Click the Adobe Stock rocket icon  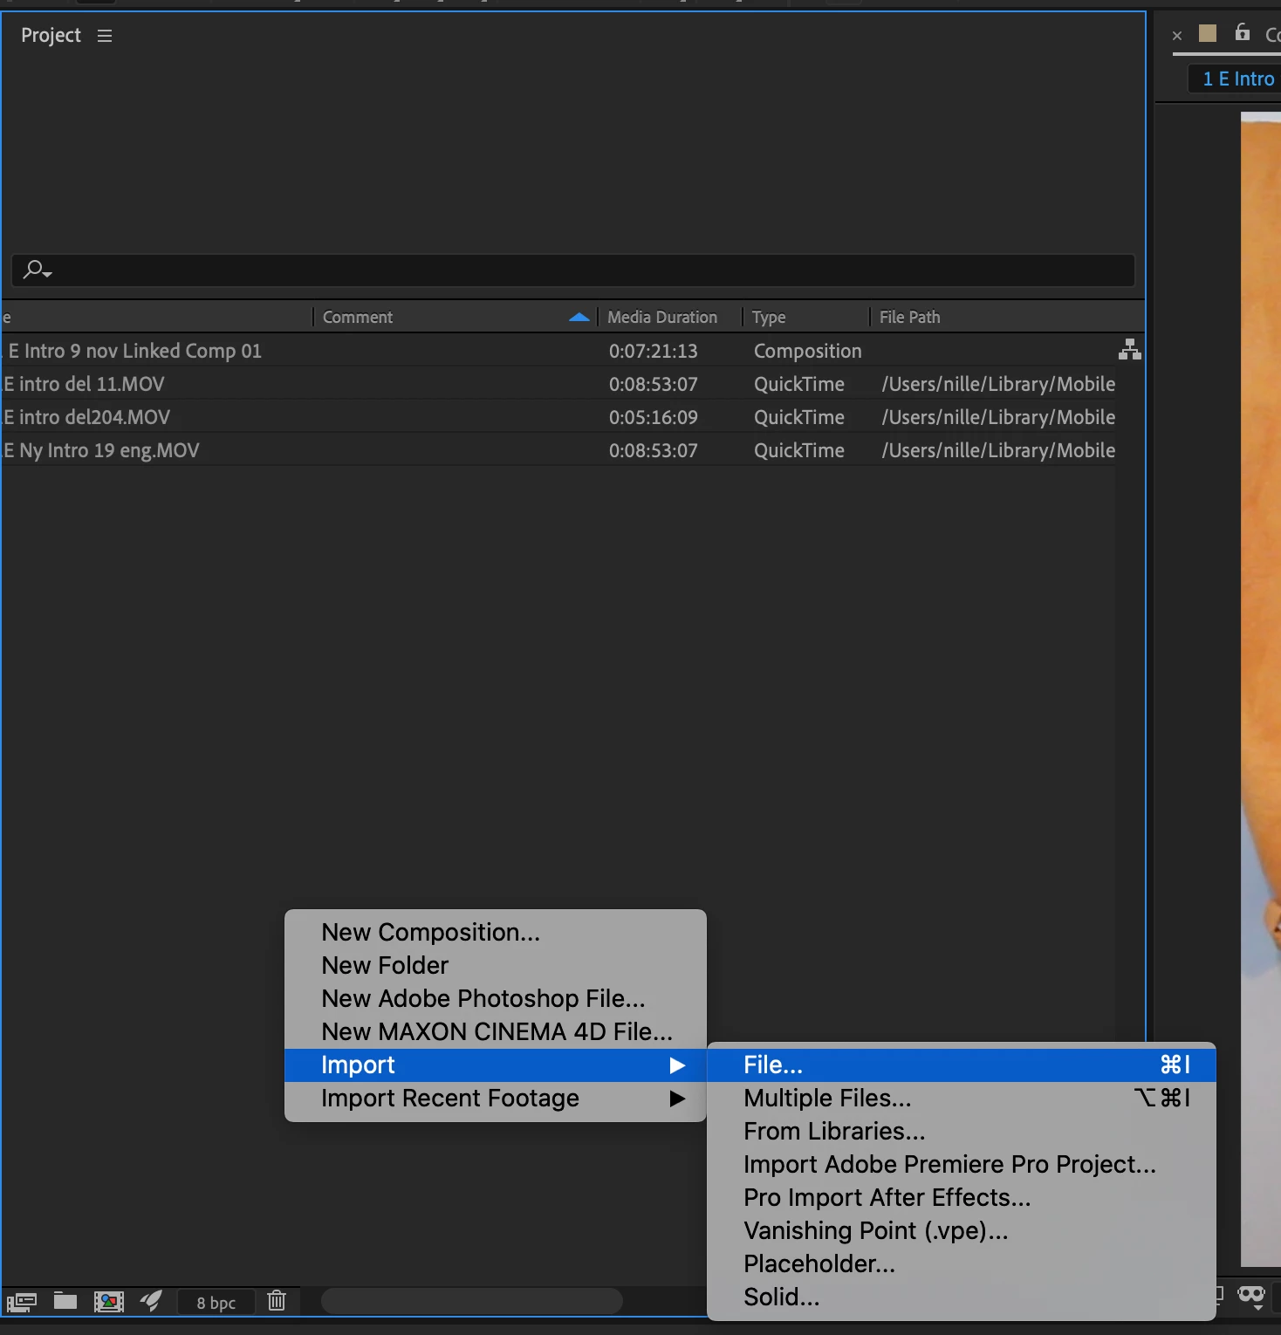pyautogui.click(x=151, y=1301)
